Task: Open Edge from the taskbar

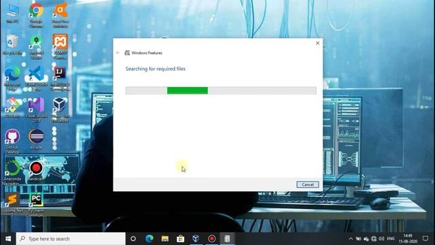Action: (x=150, y=239)
